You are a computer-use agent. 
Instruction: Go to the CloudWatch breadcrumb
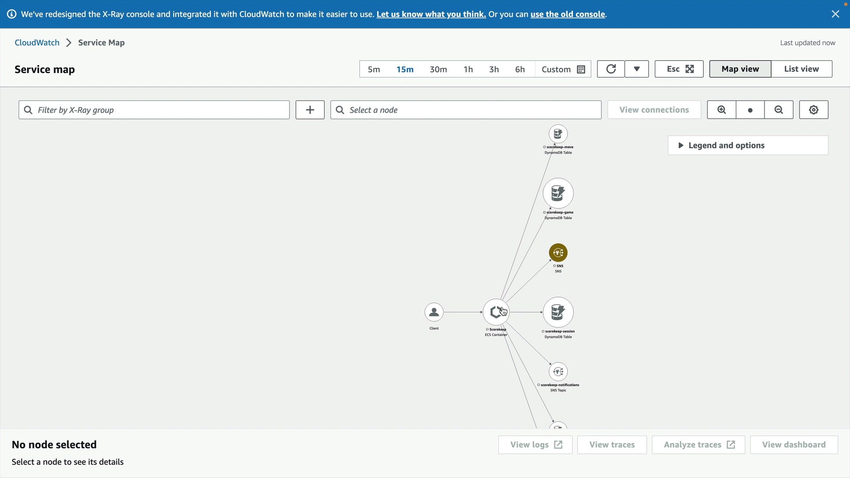(x=37, y=42)
